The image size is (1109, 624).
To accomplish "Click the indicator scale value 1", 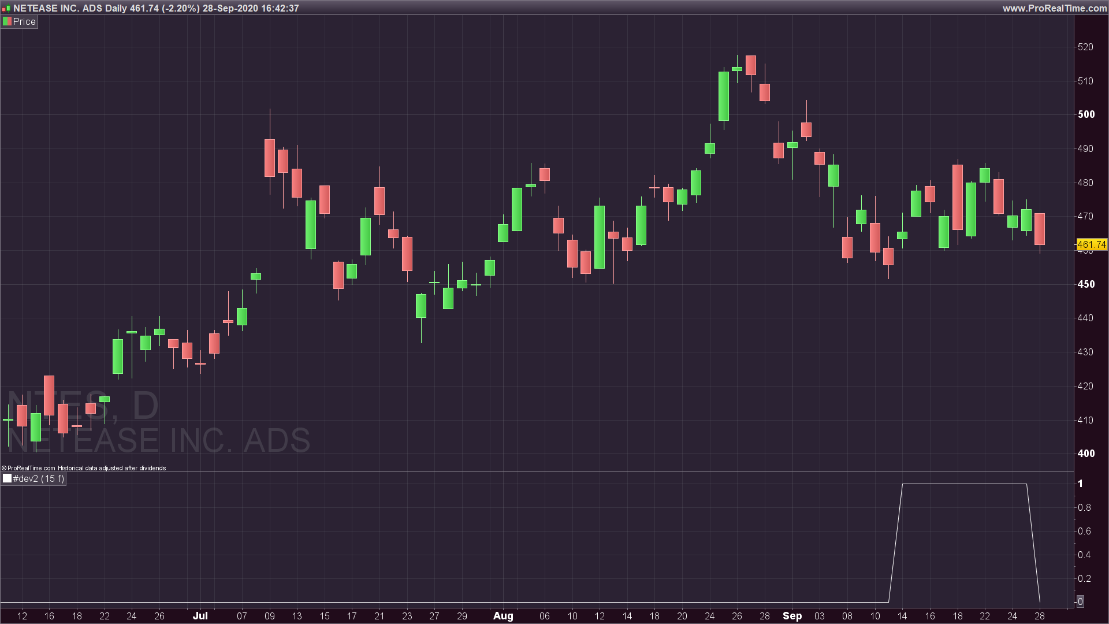I will (x=1081, y=484).
